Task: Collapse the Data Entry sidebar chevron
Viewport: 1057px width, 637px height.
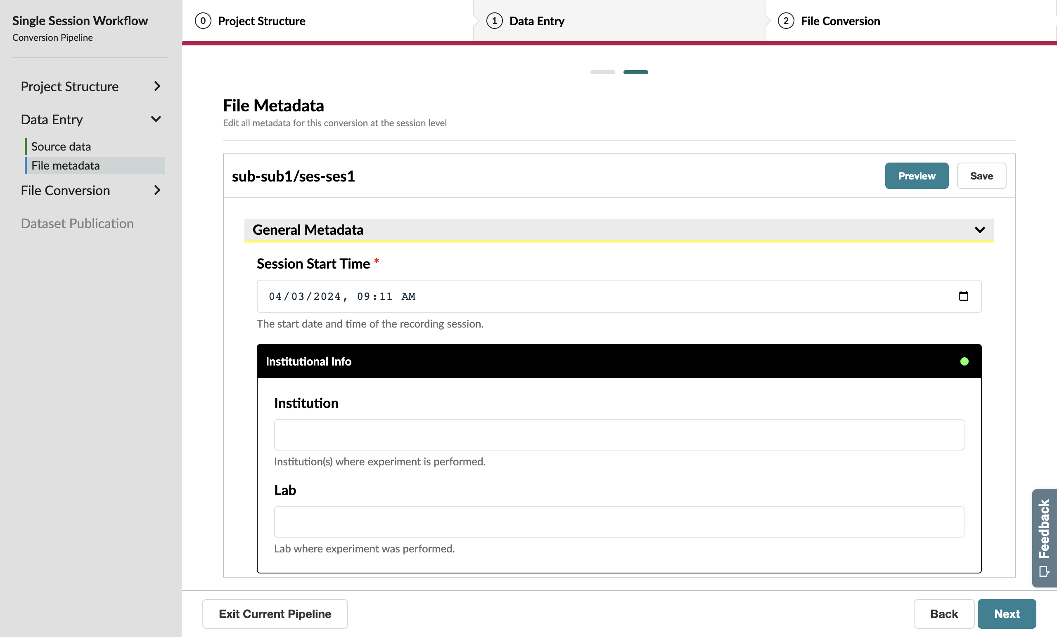Action: (x=156, y=119)
